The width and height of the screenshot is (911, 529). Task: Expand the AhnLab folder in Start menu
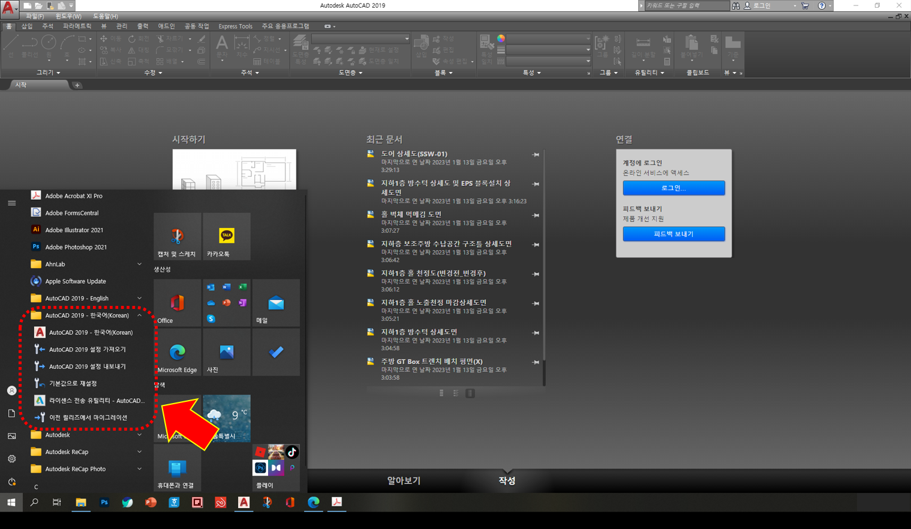139,264
